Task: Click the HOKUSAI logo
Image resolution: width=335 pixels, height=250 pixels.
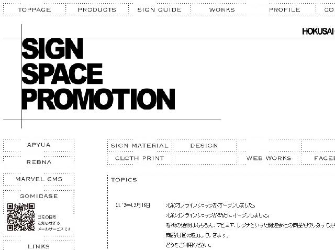Action: click(318, 31)
